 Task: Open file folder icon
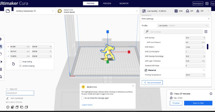[x=8, y=11]
